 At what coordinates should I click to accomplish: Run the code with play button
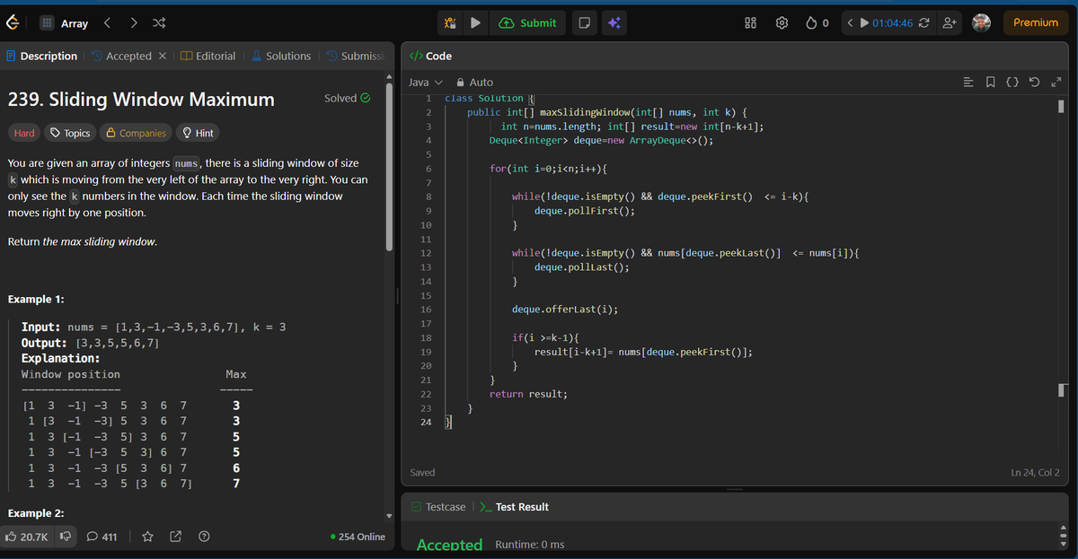click(x=477, y=23)
